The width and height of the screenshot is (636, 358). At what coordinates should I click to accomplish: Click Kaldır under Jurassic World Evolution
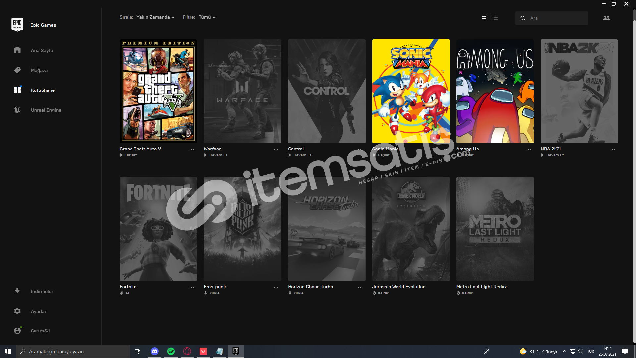380,293
